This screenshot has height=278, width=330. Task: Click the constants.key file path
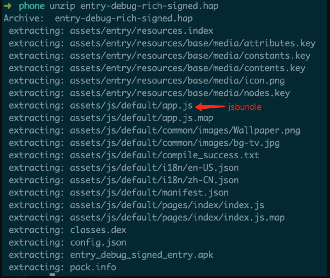pos(190,56)
